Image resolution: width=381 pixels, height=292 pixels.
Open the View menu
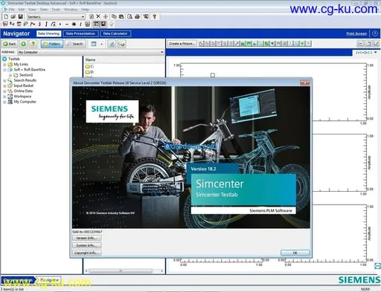(x=32, y=10)
